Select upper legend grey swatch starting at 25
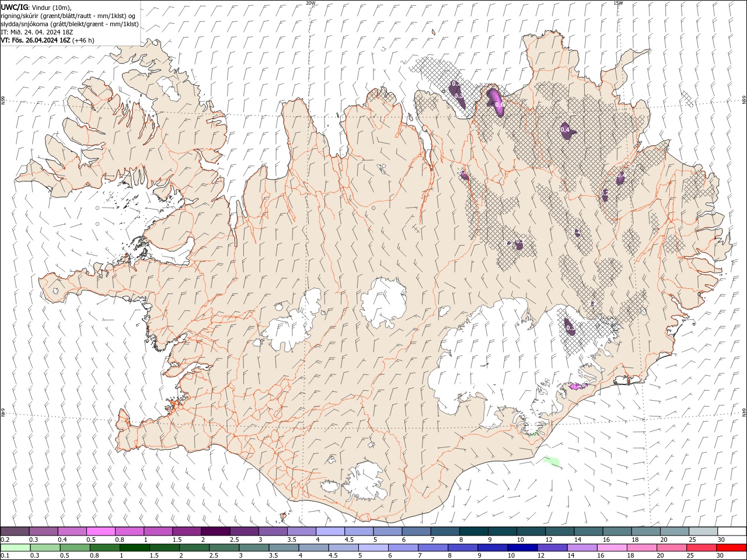This screenshot has width=747, height=560. point(703,531)
